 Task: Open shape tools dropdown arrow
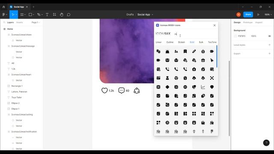click(33, 15)
